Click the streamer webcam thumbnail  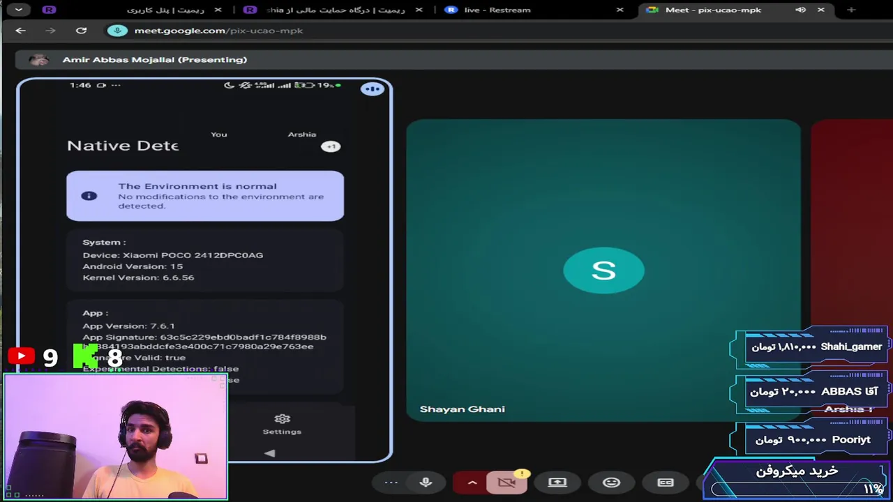click(x=115, y=436)
